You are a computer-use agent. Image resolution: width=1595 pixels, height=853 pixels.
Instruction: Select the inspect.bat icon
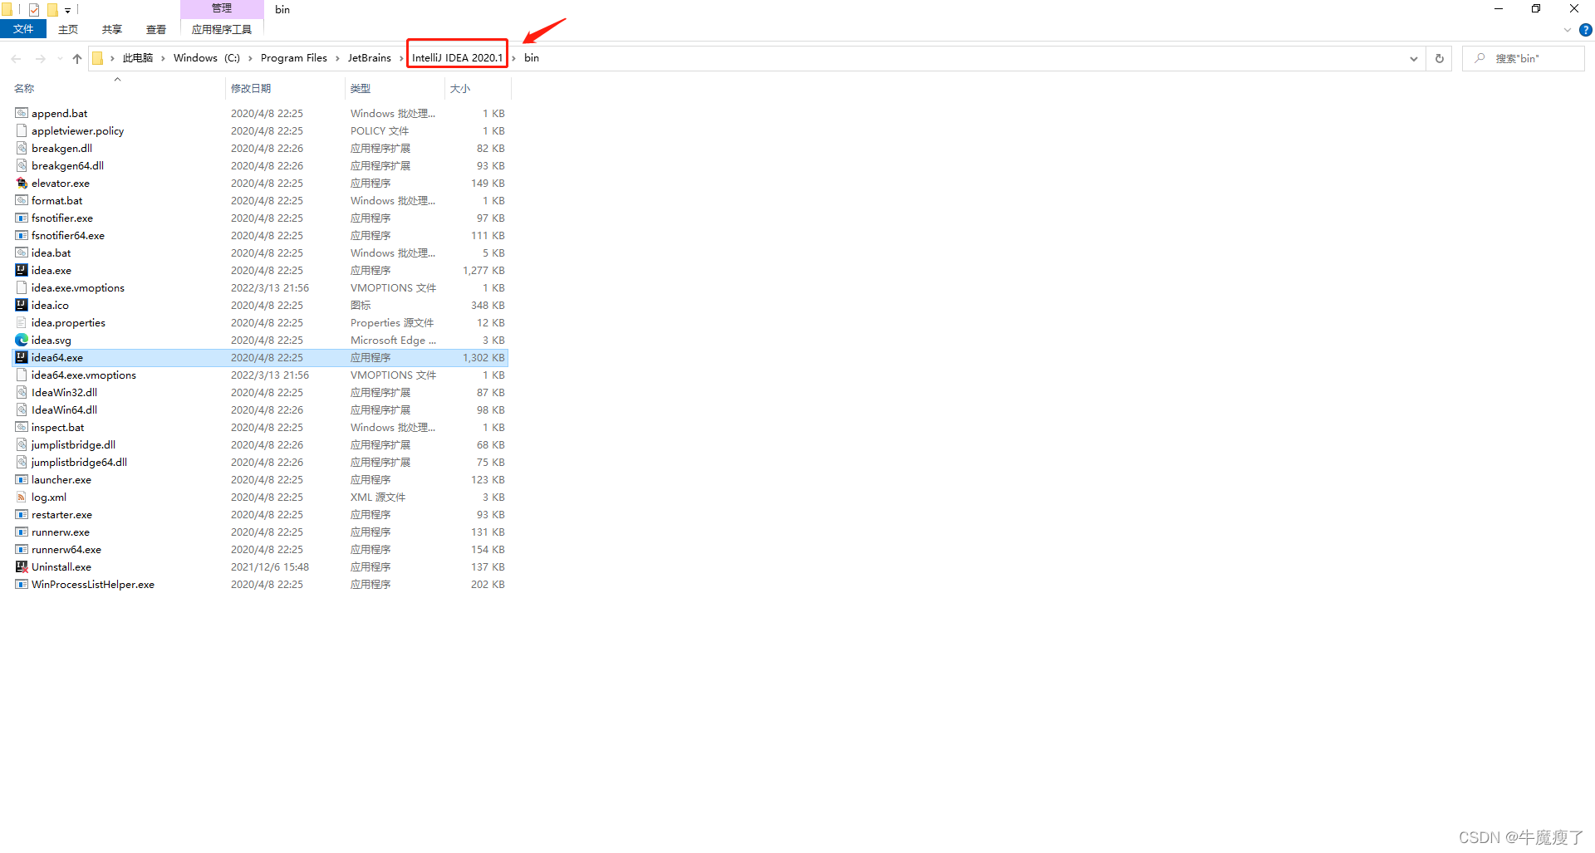[22, 427]
